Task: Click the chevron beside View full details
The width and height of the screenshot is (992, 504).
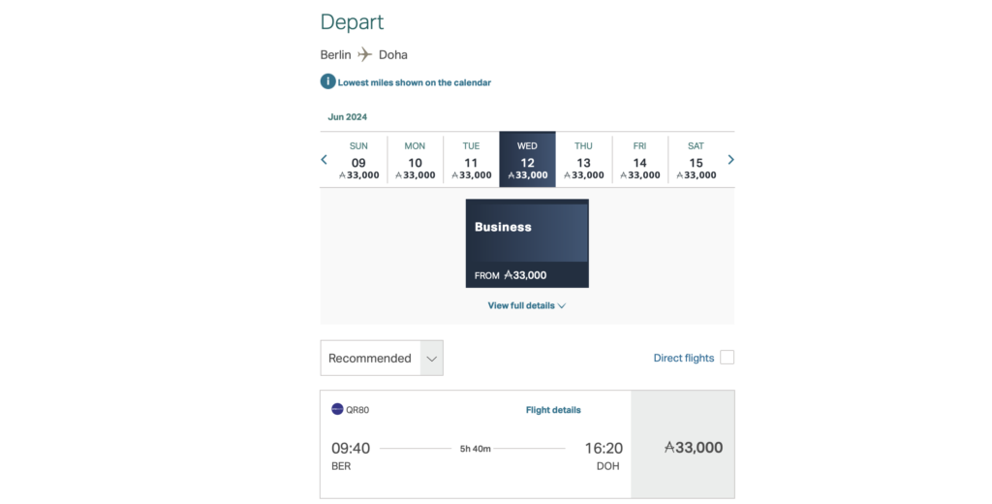Action: click(562, 305)
